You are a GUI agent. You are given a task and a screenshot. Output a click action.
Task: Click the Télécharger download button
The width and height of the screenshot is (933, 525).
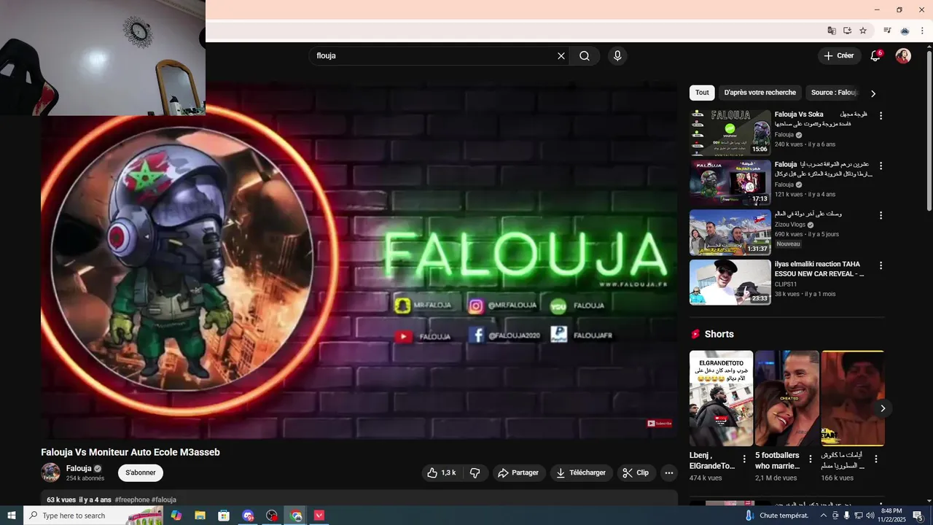pyautogui.click(x=582, y=472)
